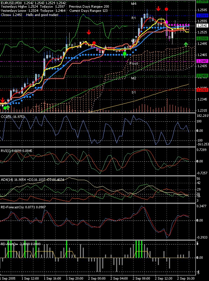
Task: Select the RVI(1) indicator label
Action: click(x=16, y=151)
